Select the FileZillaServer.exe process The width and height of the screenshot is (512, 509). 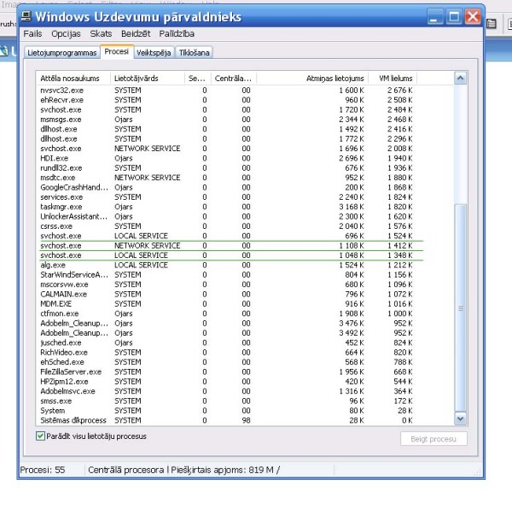[226, 372]
